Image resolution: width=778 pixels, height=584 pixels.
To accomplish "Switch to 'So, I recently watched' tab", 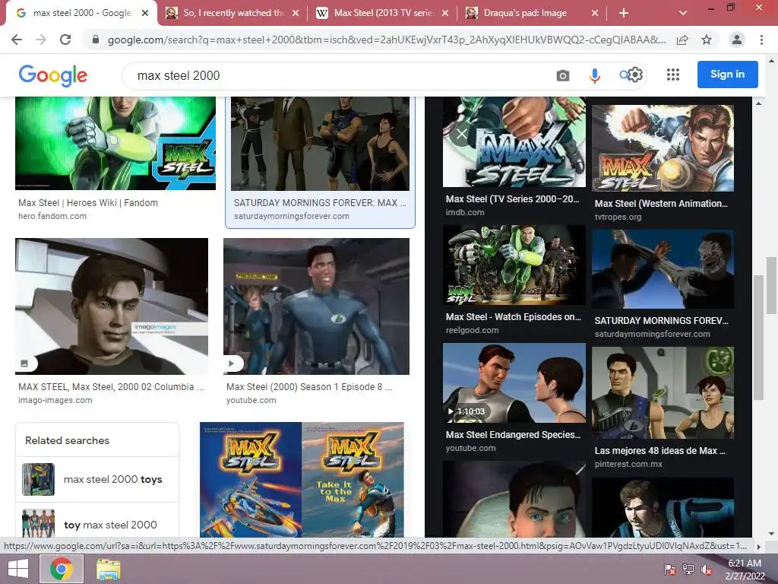I will tap(233, 14).
